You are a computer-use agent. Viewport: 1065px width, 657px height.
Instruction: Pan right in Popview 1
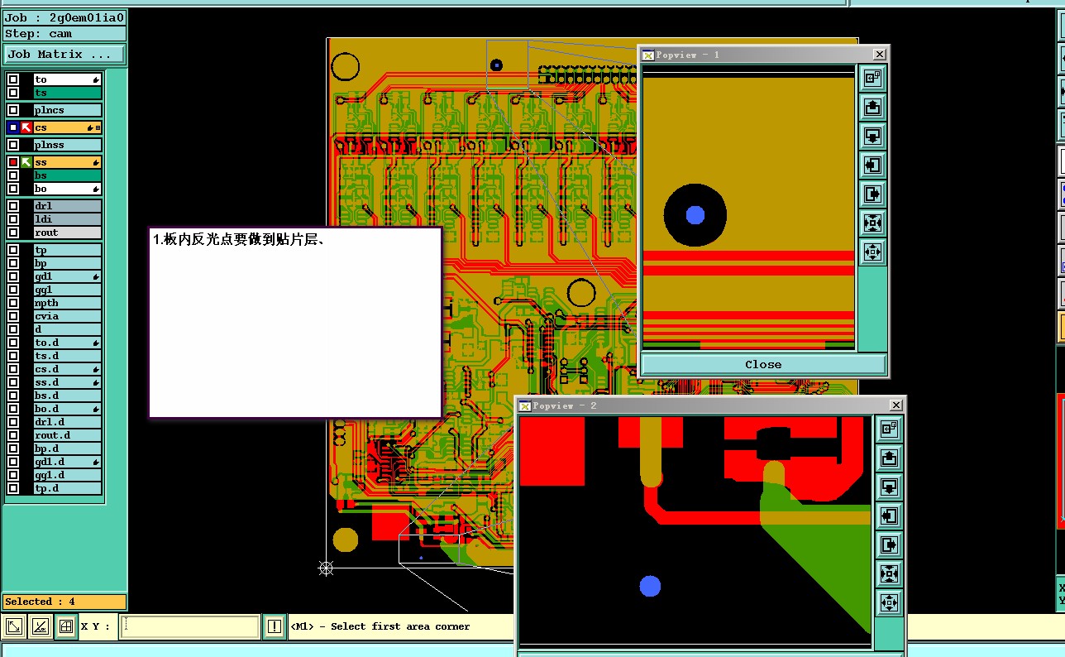(873, 194)
